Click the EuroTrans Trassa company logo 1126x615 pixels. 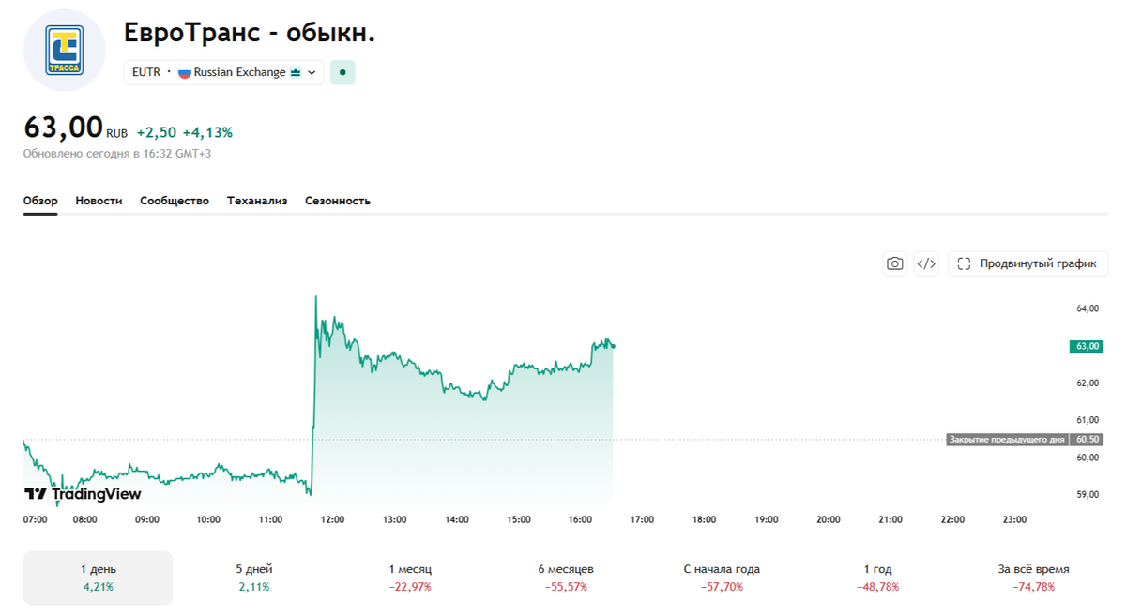click(x=65, y=50)
